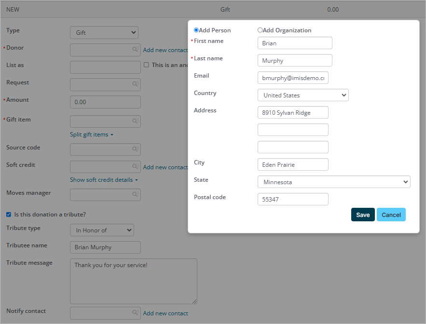Screen dimensions: 426x324
Task: Open Moves manager lookup icon
Action: 135,194
